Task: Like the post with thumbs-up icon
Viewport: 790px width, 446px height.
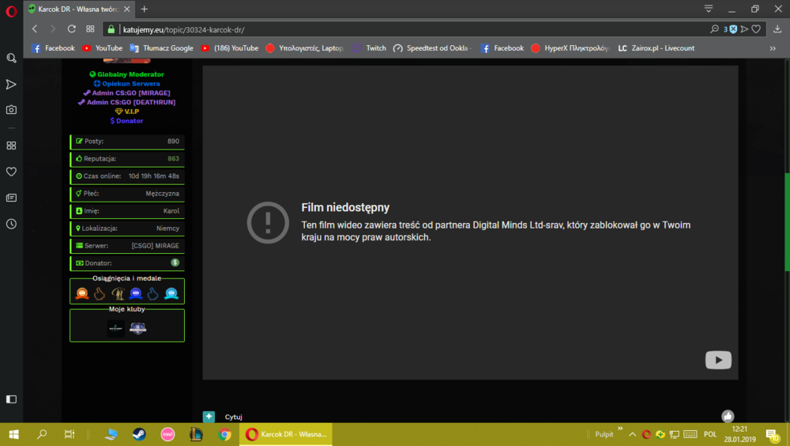Action: tap(727, 416)
